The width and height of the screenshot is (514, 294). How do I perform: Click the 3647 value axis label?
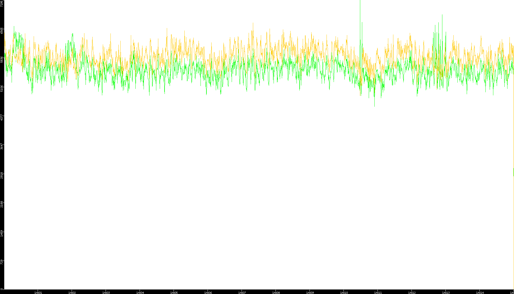pos(2,146)
